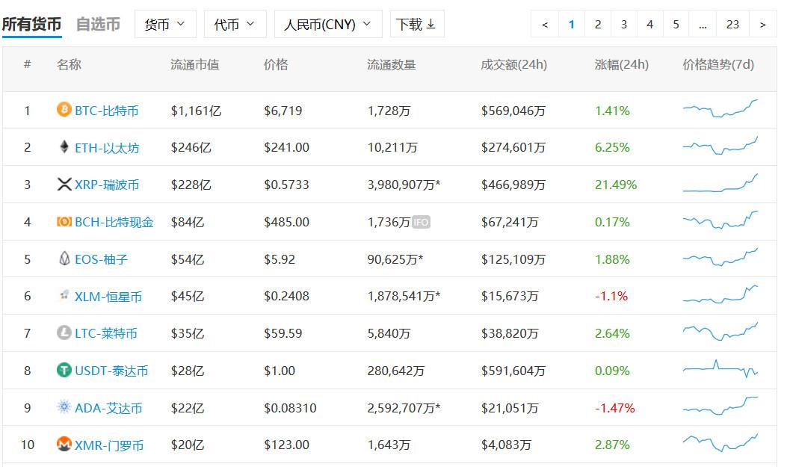787x467 pixels.
Task: Click the # rank column header
Action: (27, 64)
